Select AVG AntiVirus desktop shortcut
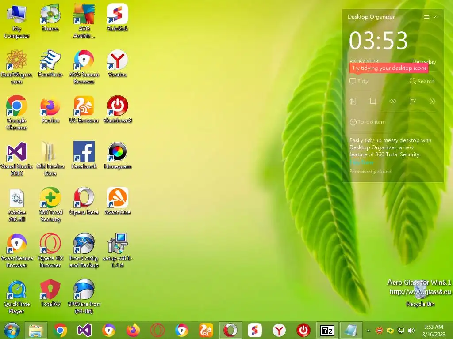The width and height of the screenshot is (453, 339). 84,20
